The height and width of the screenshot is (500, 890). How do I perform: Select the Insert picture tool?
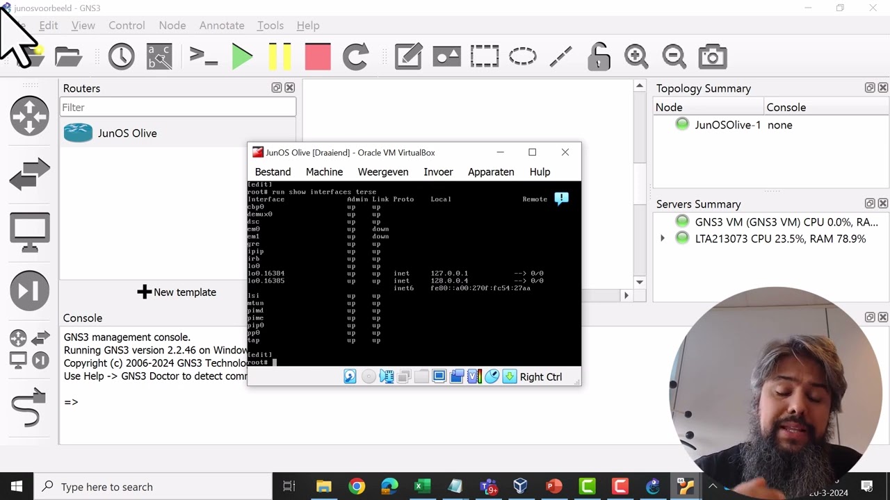(x=446, y=56)
